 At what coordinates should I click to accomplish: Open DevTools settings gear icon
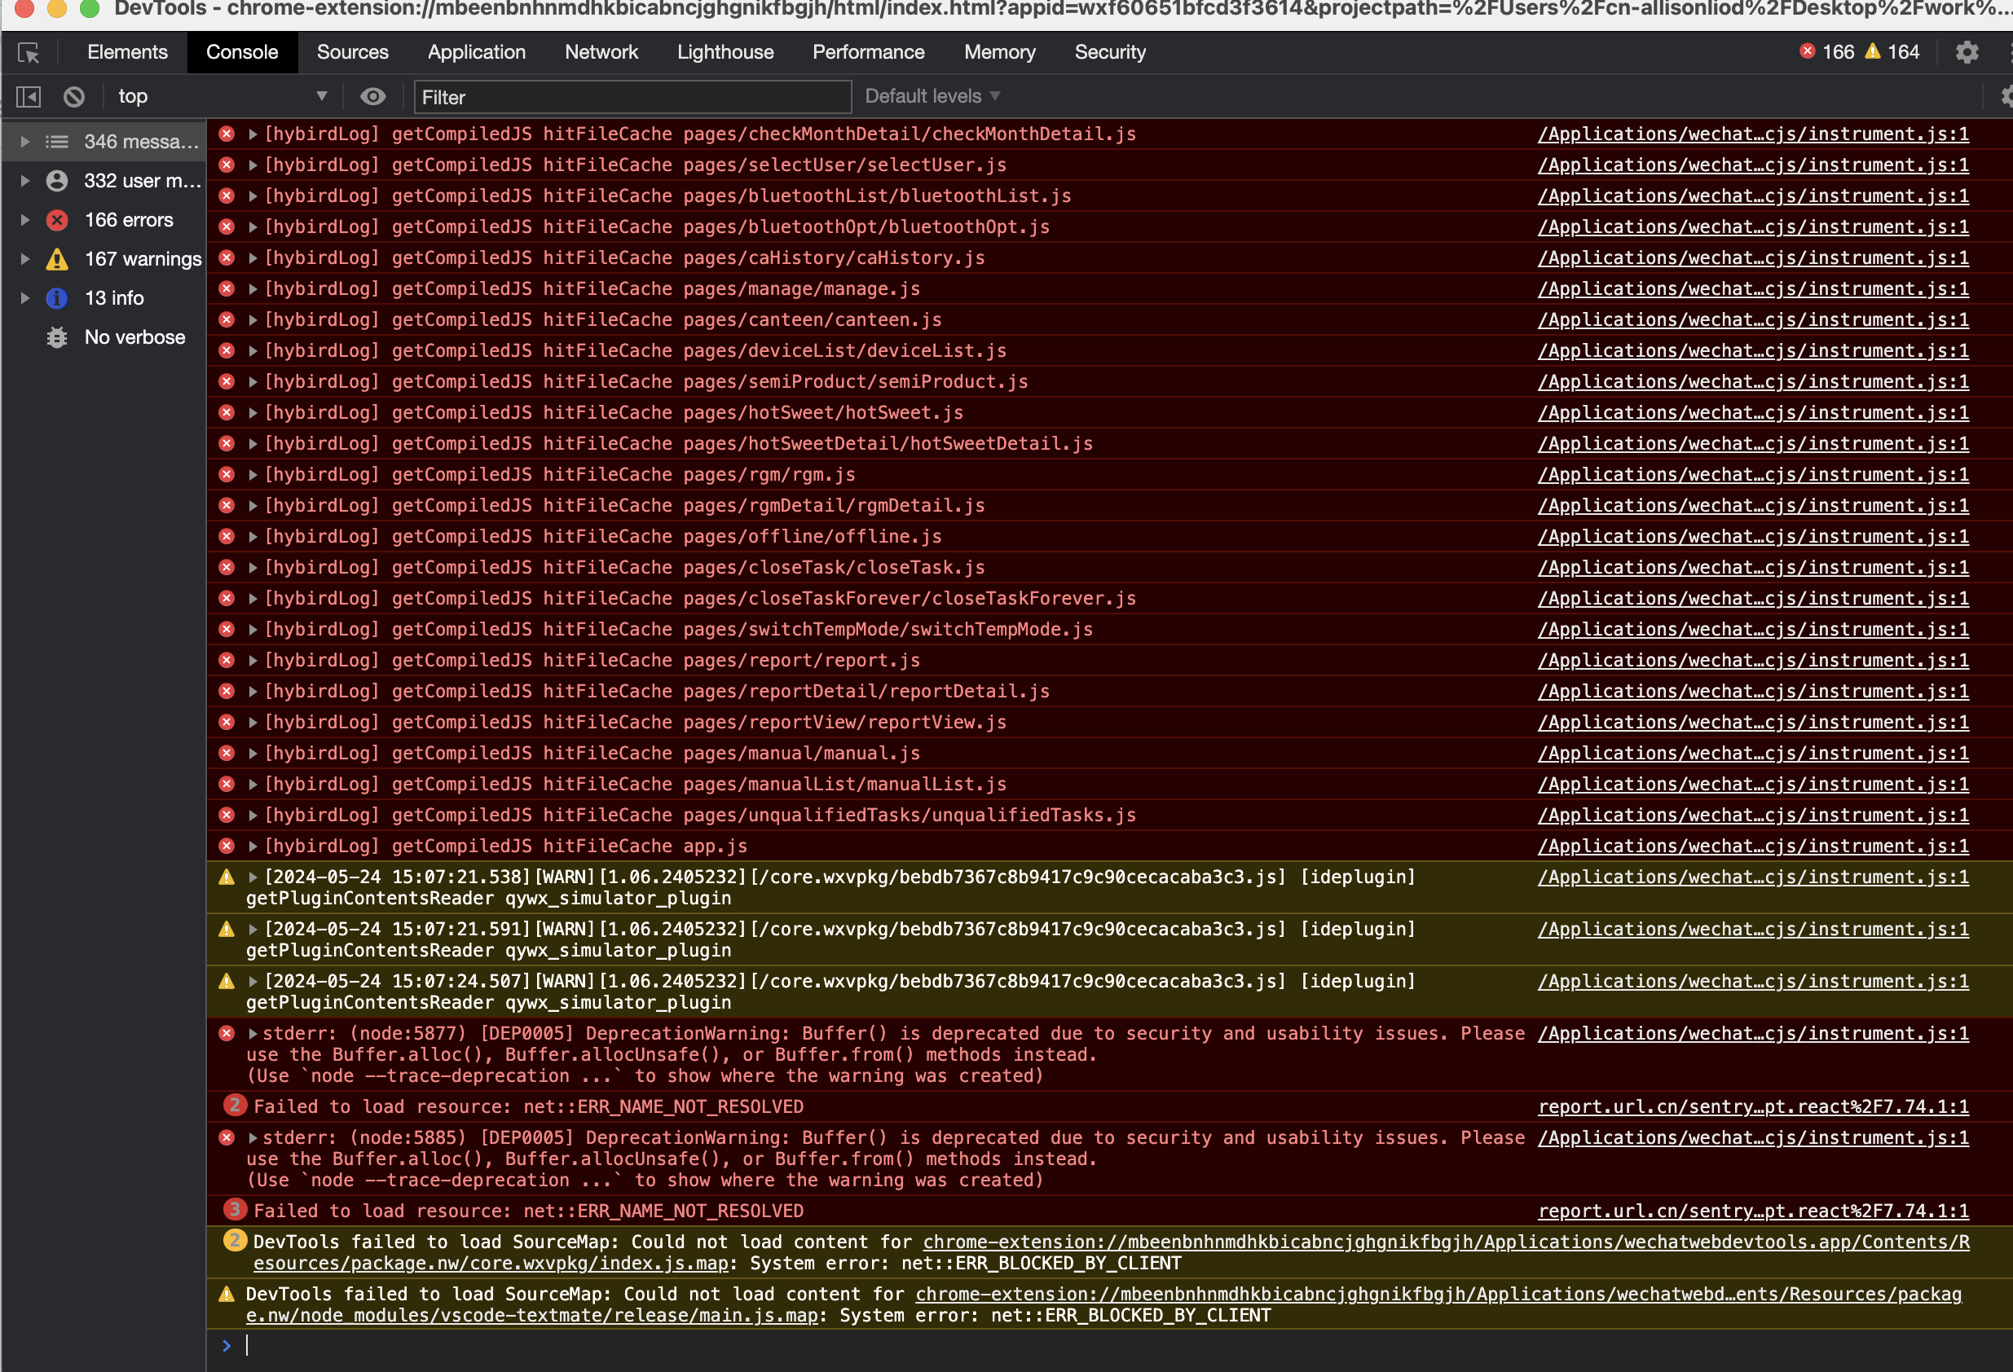tap(1967, 53)
